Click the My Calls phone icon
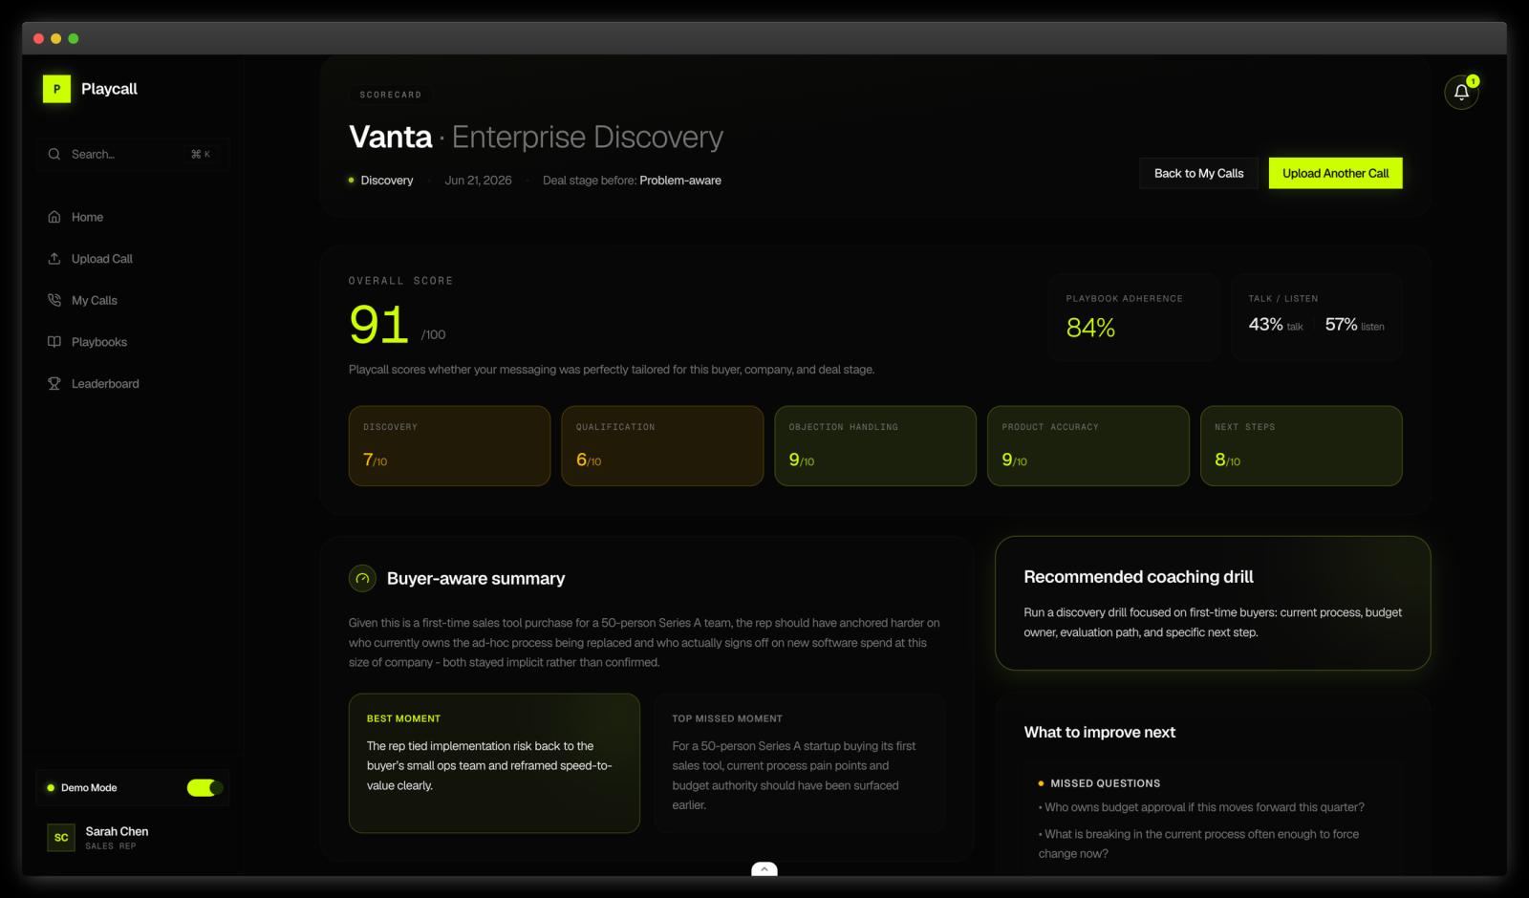 point(54,300)
